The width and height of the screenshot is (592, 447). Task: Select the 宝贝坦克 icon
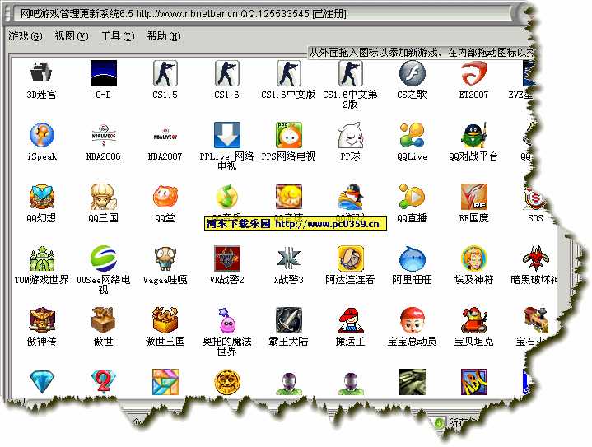(473, 320)
